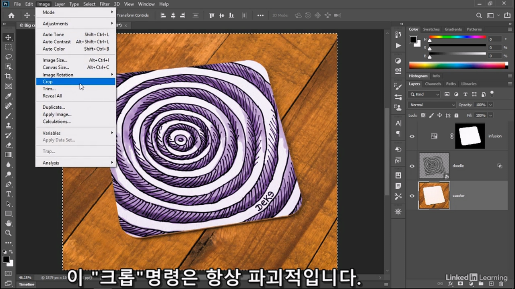
Task: Select the Hand tool
Action: pyautogui.click(x=8, y=223)
